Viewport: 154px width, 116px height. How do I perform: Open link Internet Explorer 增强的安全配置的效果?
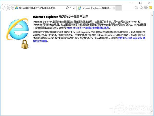pos(87,28)
